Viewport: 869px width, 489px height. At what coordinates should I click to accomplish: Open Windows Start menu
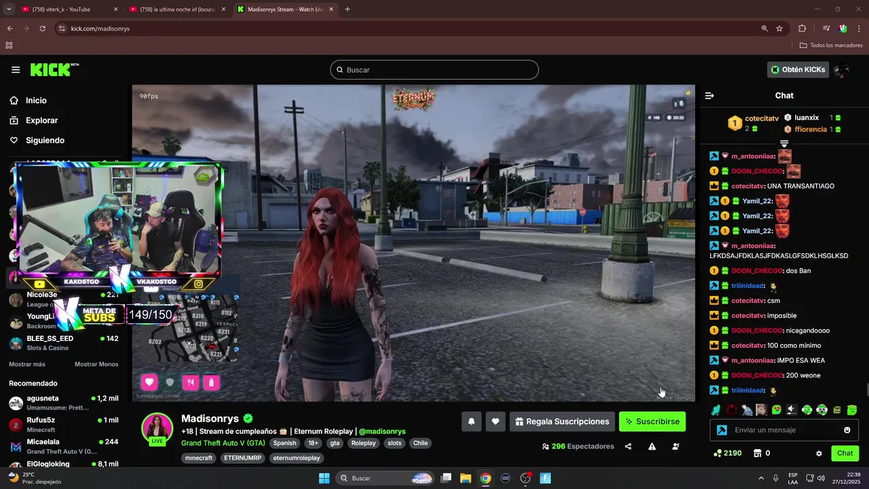point(325,478)
